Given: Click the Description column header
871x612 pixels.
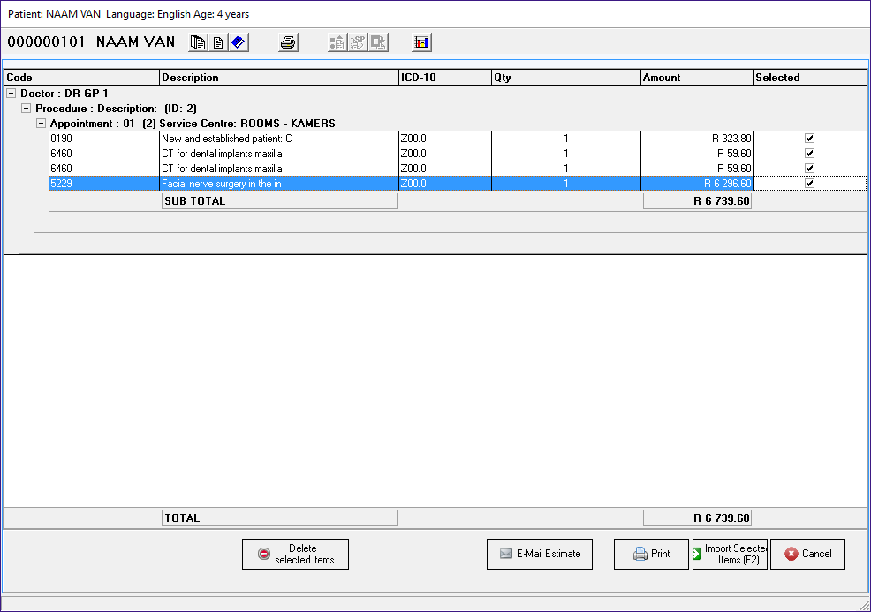Looking at the screenshot, I should pyautogui.click(x=279, y=78).
